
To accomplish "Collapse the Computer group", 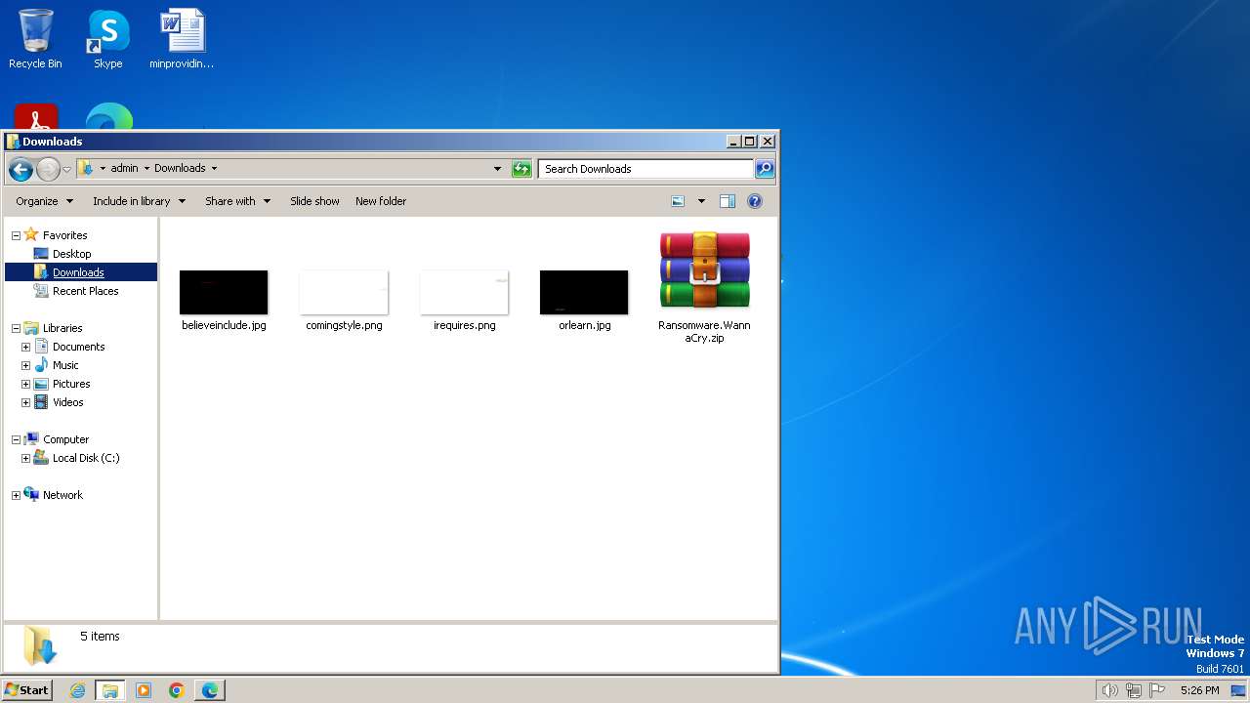I will (16, 439).
